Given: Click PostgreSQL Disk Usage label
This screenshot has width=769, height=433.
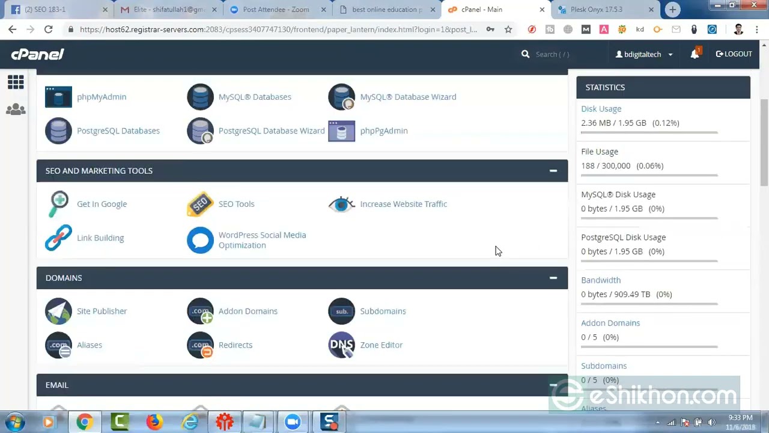Looking at the screenshot, I should click(x=624, y=238).
